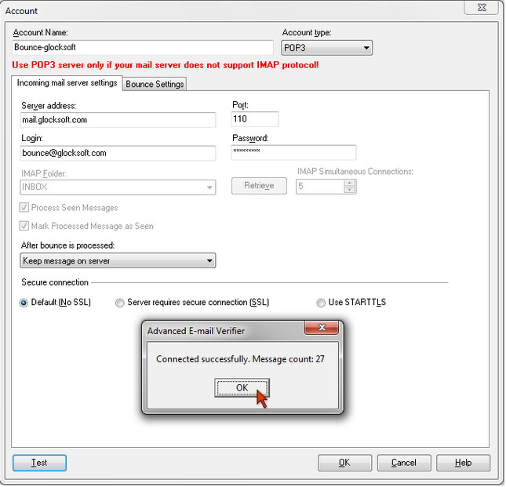Click the 'IMAP Folder:' label
Viewport: 506px width, 487px height.
44,174
